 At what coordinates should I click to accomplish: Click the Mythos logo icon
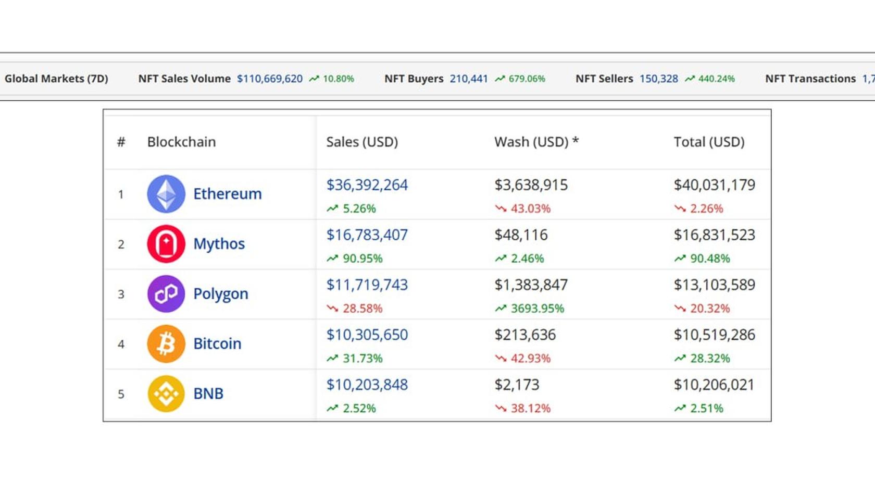point(166,244)
